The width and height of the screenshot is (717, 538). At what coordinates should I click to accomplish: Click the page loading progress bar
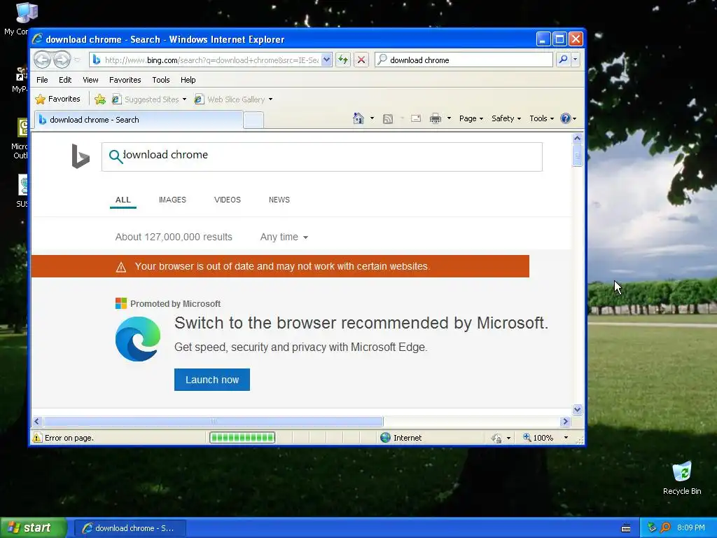[242, 438]
